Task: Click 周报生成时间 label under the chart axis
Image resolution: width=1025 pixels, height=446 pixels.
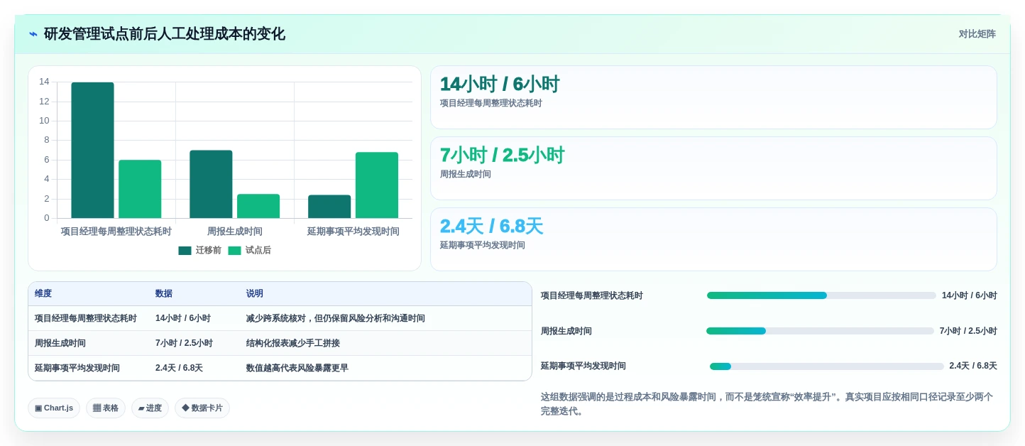Action: (x=235, y=232)
